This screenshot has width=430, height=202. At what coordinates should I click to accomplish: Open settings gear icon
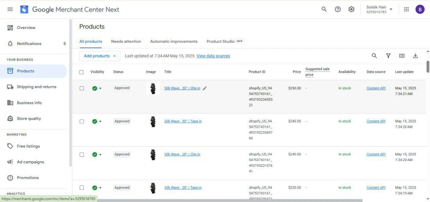pyautogui.click(x=351, y=9)
